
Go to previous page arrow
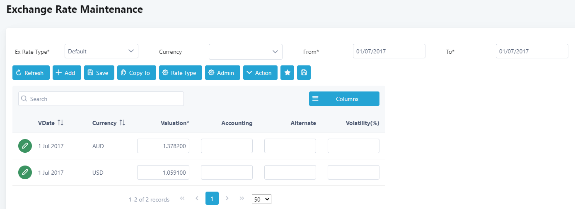coord(197,199)
